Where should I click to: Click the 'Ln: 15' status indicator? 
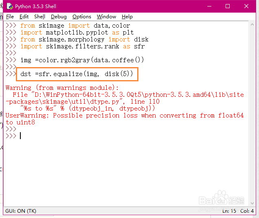click(x=229, y=211)
